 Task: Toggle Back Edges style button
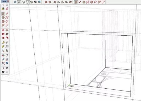(19, 2)
